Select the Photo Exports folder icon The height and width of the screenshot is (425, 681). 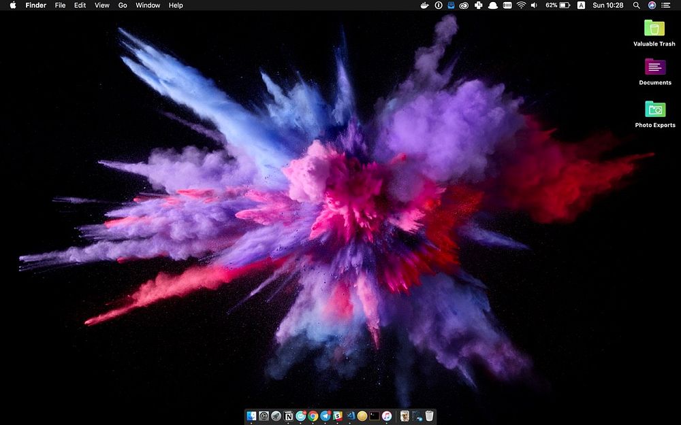(655, 109)
